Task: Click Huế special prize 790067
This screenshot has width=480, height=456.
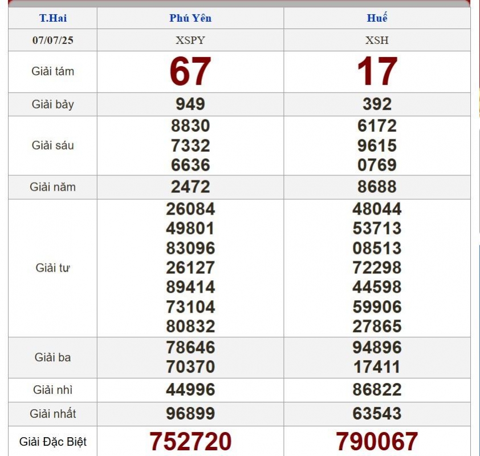Action: point(377,441)
